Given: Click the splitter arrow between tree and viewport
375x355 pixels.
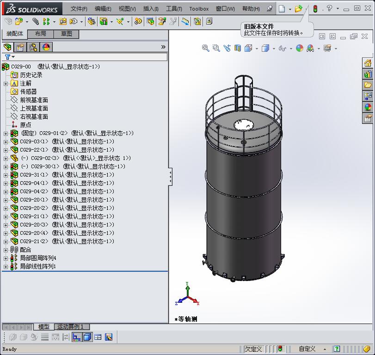Looking at the screenshot, I should click(x=169, y=176).
